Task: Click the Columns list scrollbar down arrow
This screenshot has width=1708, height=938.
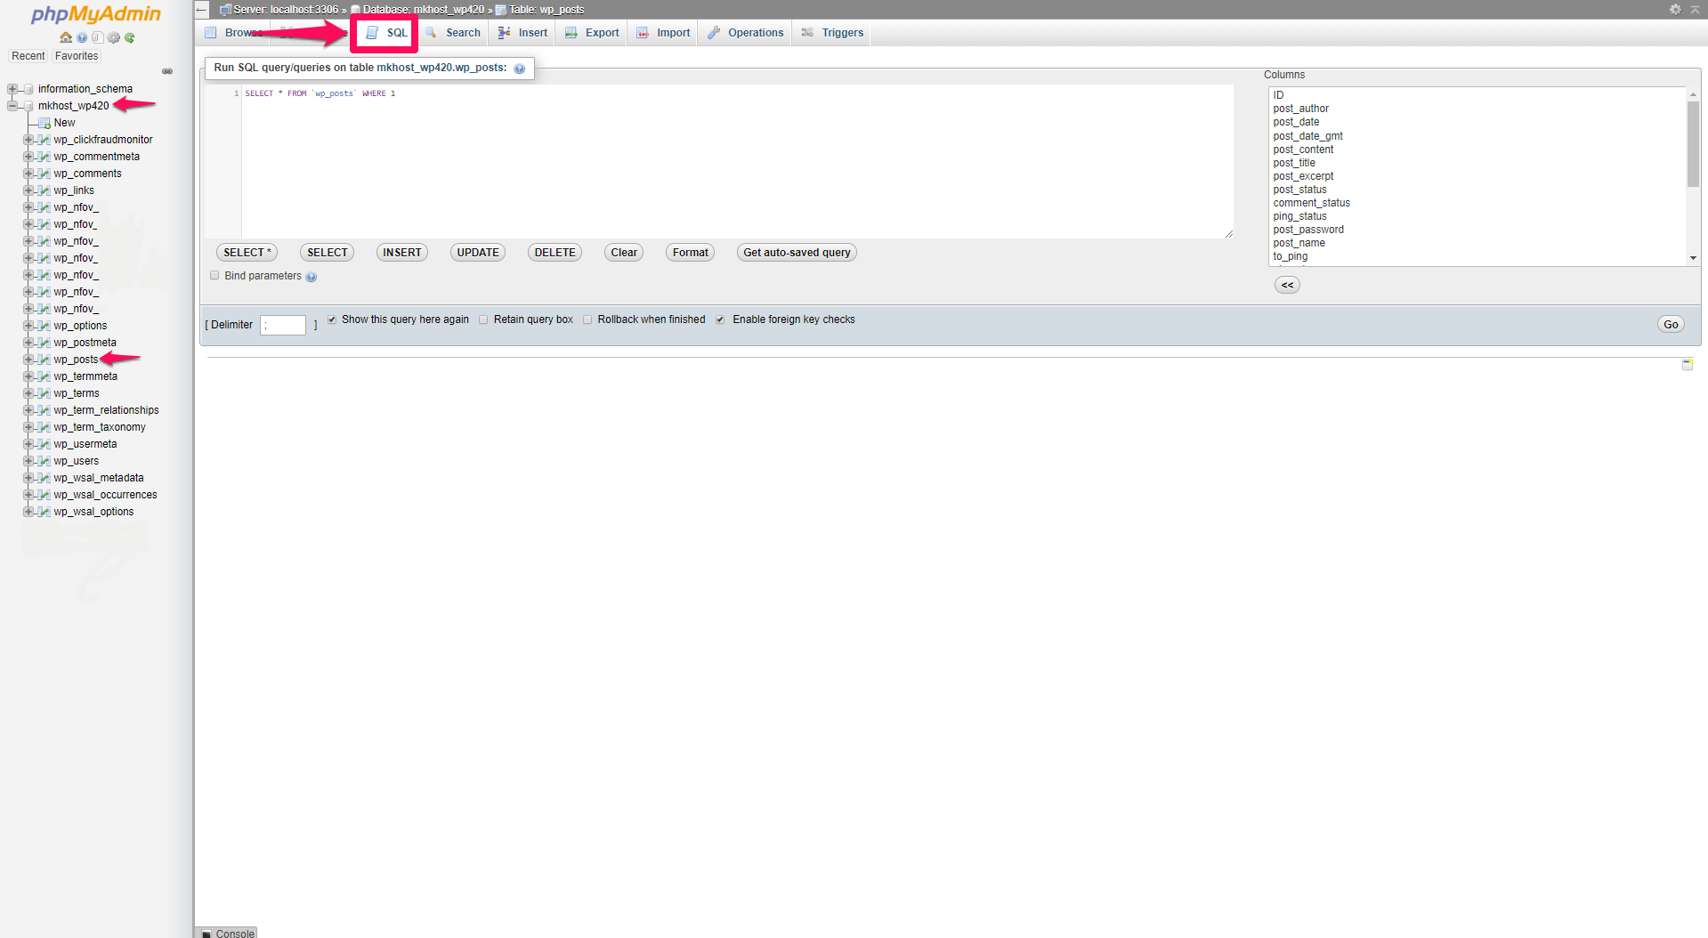Action: (1693, 258)
